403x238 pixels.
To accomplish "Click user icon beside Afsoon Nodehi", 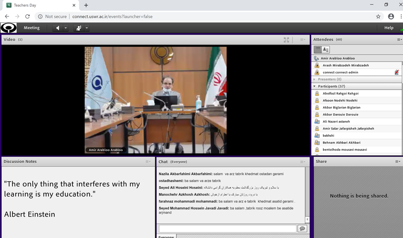I will tap(317, 100).
